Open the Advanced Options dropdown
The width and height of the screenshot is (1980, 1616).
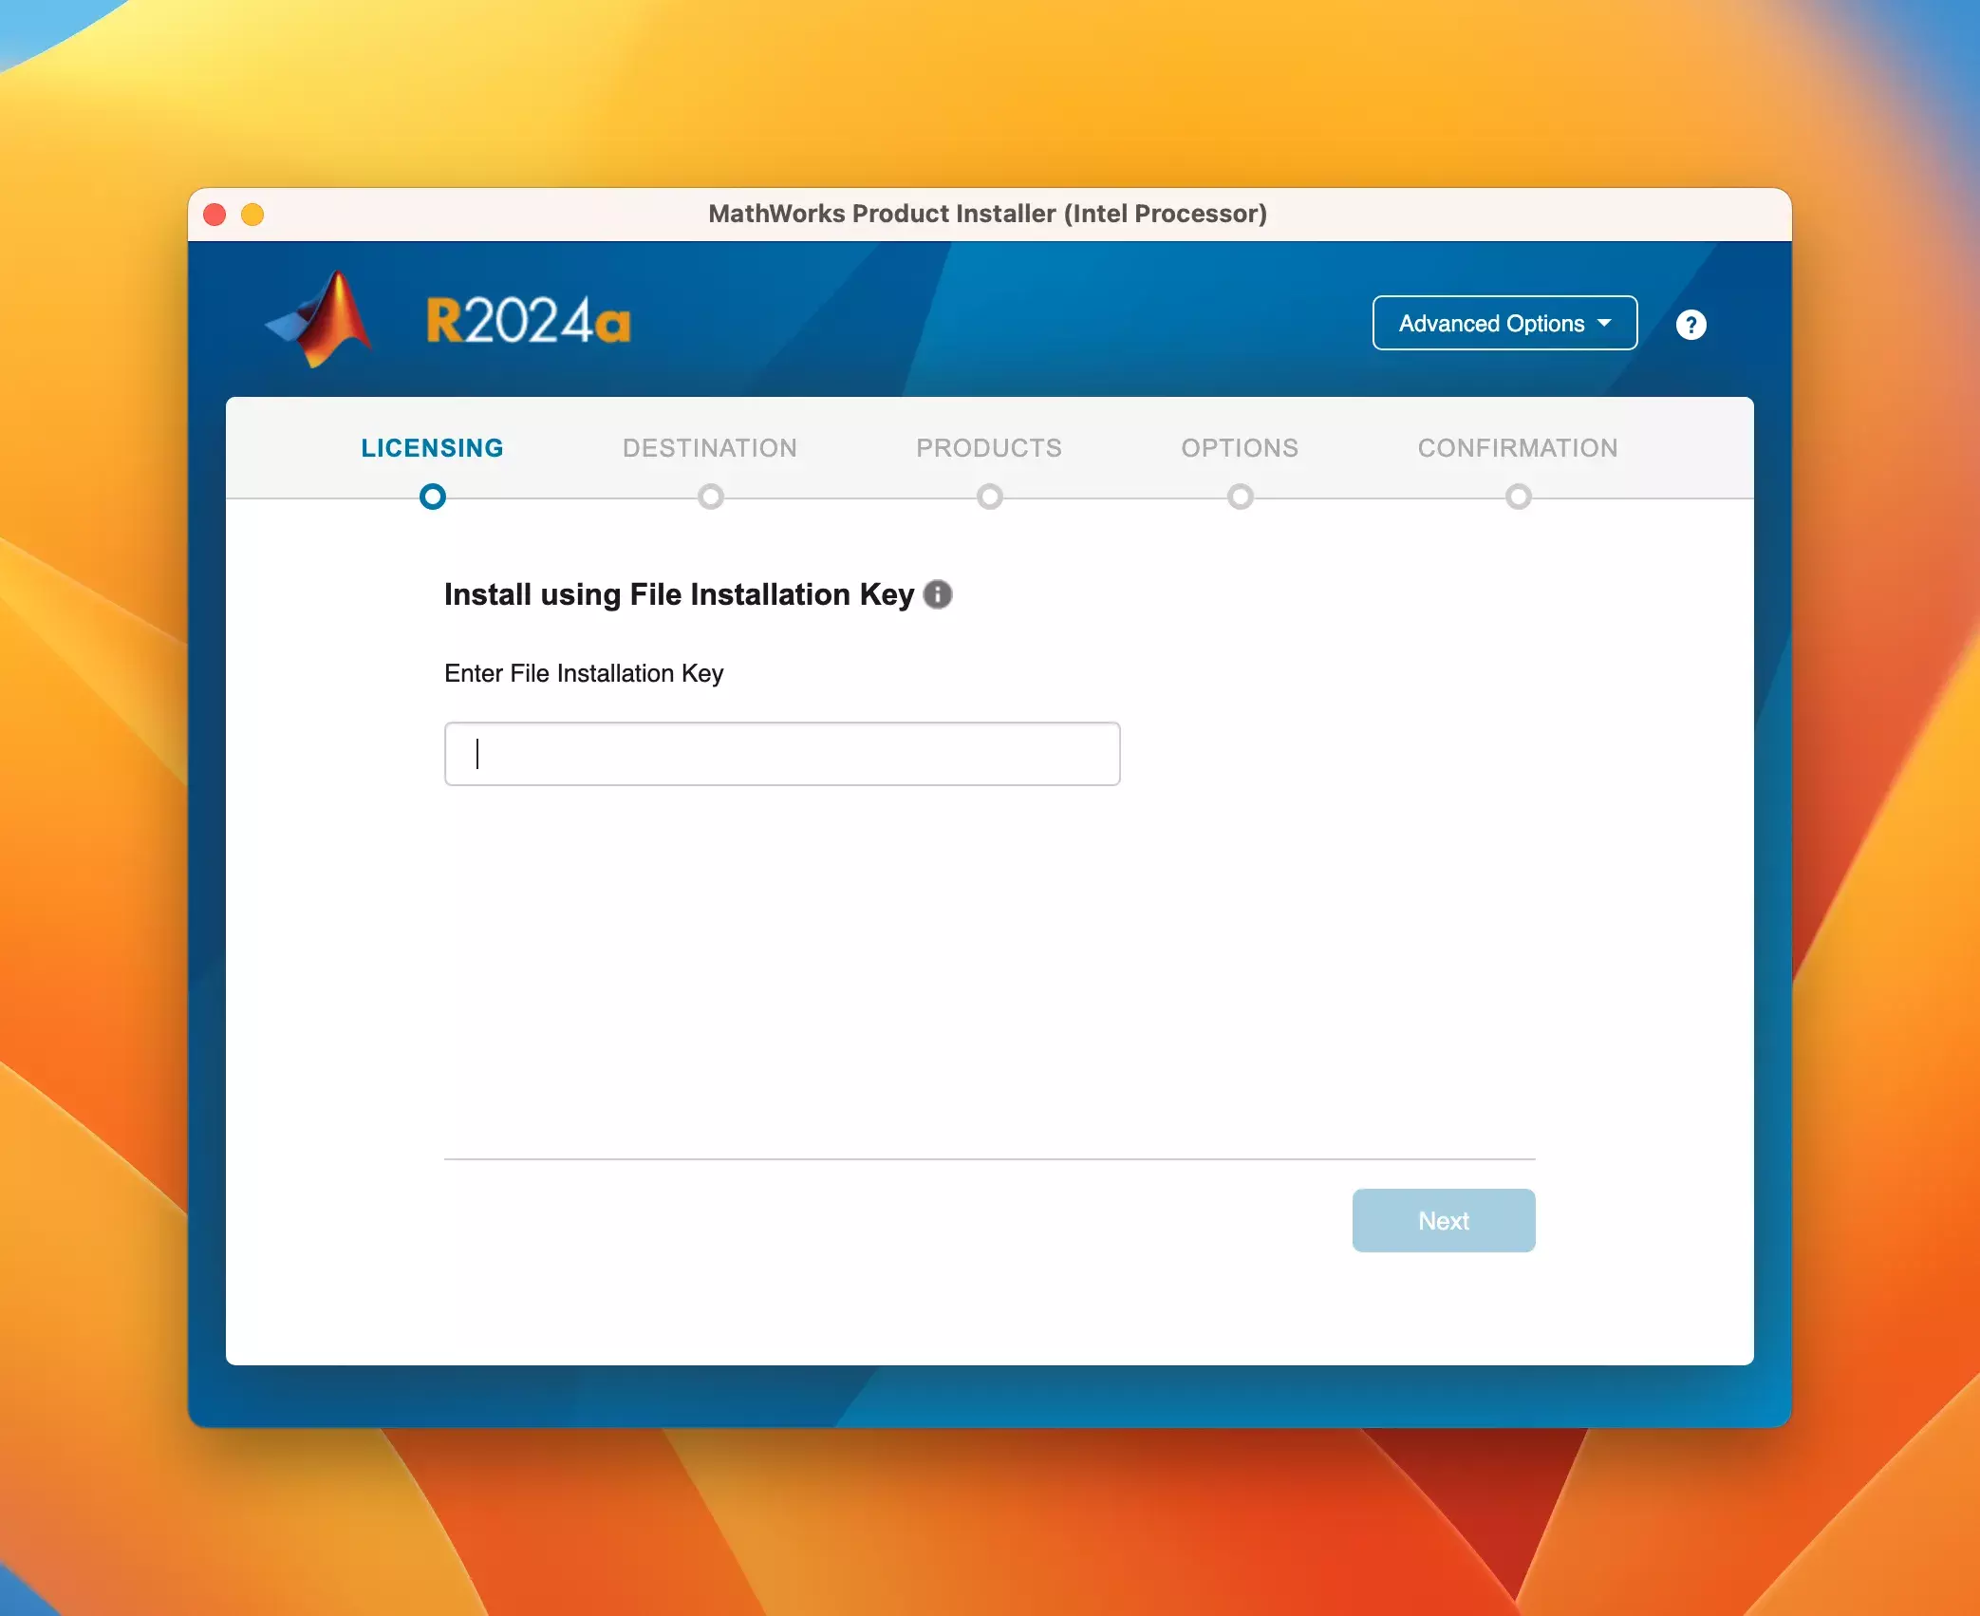pos(1491,324)
